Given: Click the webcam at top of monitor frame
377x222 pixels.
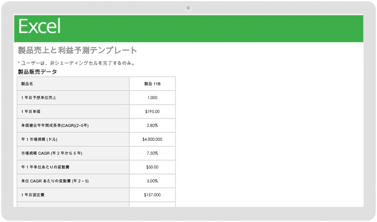Looking at the screenshot, I should [188, 8].
